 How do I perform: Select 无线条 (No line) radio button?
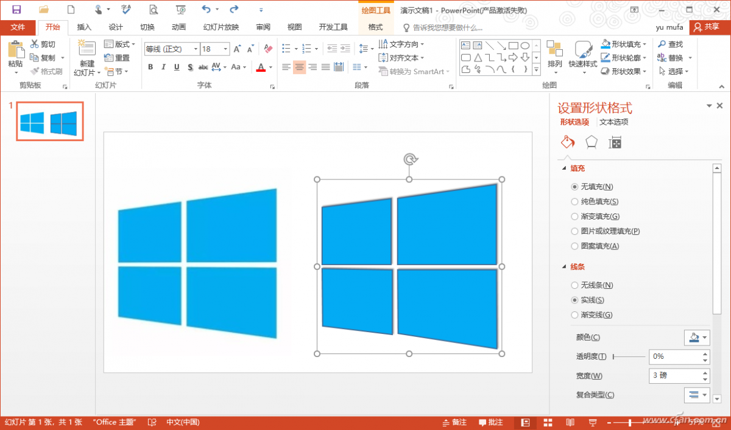click(574, 285)
